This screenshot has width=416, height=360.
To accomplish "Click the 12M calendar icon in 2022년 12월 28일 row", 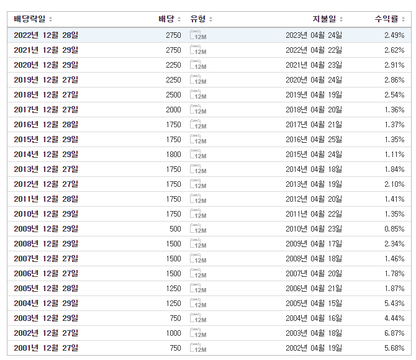I will pyautogui.click(x=198, y=35).
